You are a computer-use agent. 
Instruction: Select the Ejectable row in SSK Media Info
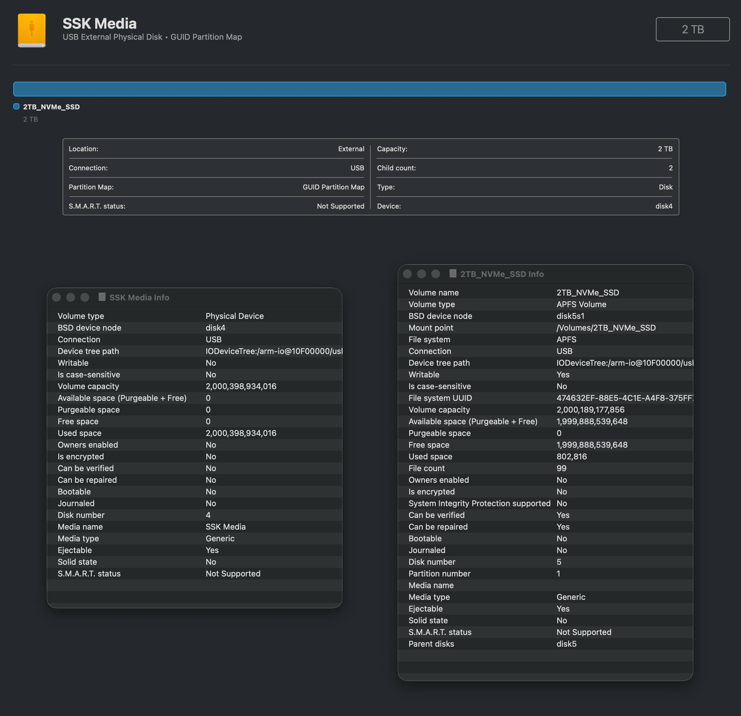point(194,550)
